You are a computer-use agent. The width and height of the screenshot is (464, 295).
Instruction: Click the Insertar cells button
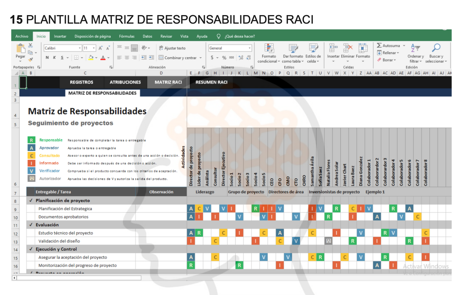pos(333,53)
